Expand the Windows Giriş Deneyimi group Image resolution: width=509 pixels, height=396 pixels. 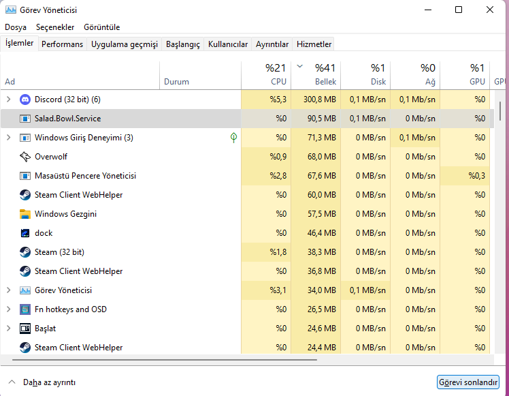[x=9, y=138]
